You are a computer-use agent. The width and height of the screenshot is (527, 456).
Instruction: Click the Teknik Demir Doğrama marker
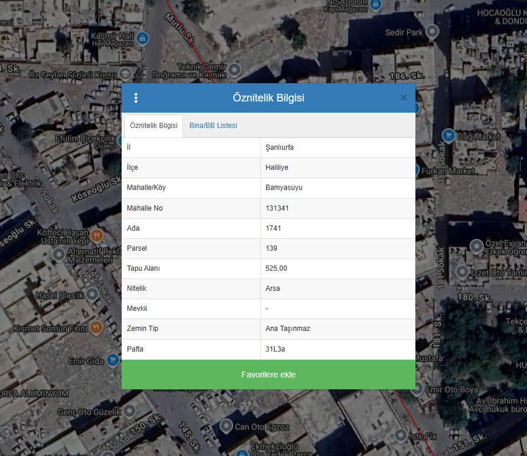pyautogui.click(x=235, y=70)
